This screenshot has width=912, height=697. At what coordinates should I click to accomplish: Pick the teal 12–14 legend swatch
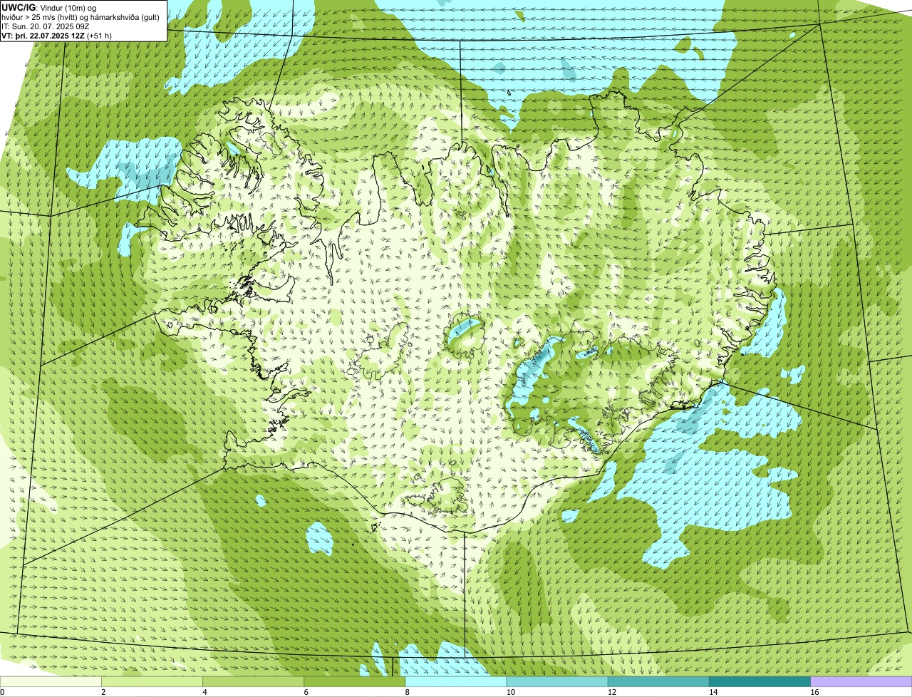(x=658, y=681)
